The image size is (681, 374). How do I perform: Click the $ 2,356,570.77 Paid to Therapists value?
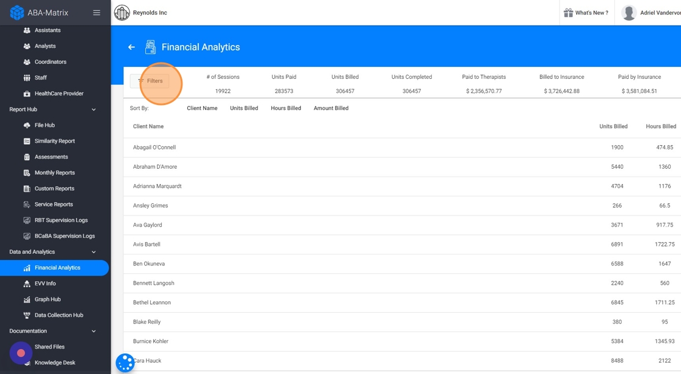click(x=484, y=91)
